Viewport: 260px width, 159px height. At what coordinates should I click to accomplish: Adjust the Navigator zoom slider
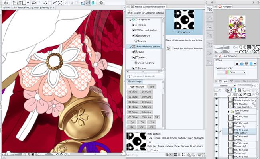(x=222, y=47)
